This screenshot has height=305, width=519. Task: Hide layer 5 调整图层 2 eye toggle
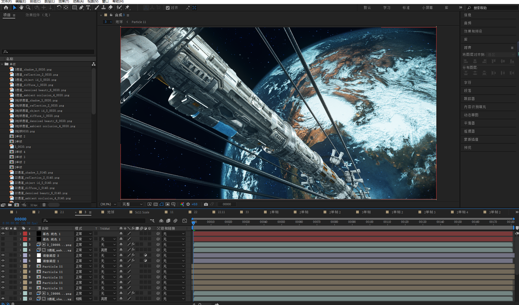tap(3, 255)
